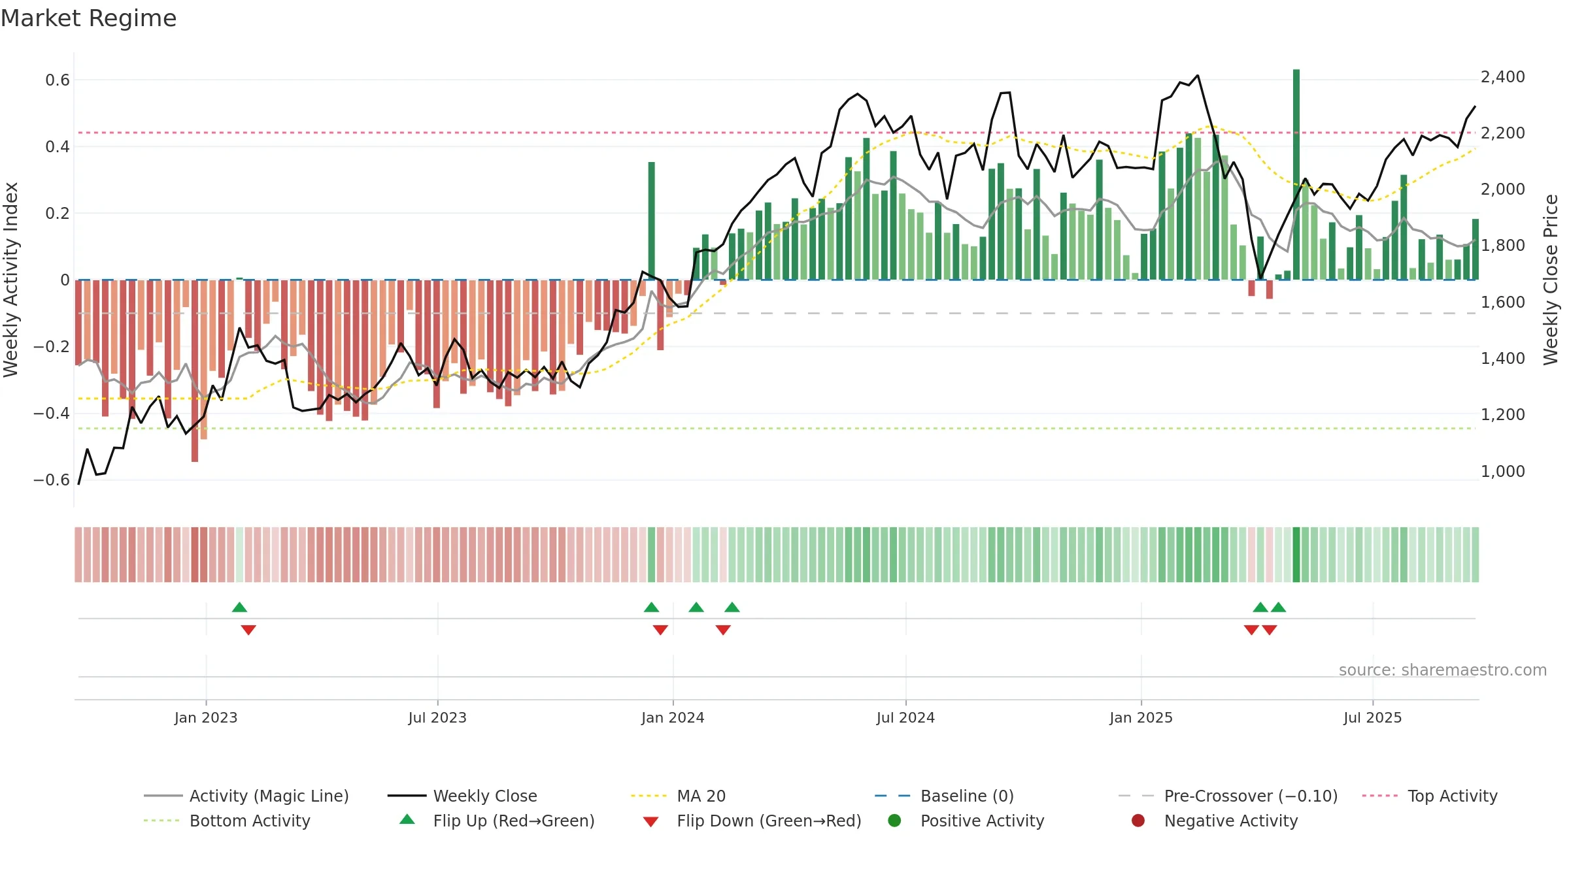Viewport: 1569px width, 882px height.
Task: Toggle the Pre-Crossover (−0.10) legend entry
Action: [1228, 796]
